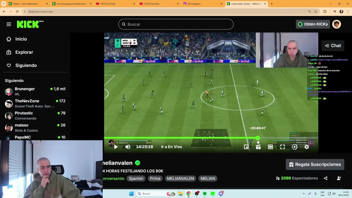Open video player settings gear
The height and width of the screenshot is (198, 352).
coord(307,147)
